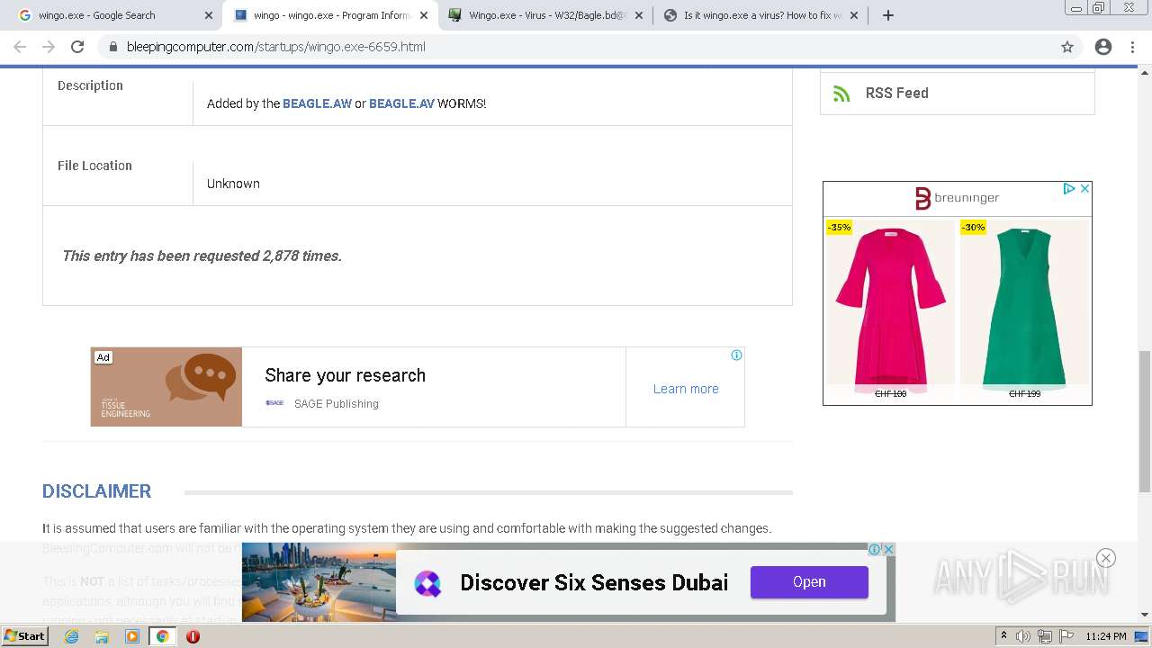
Task: Select the Chrome taskbar button
Action: (162, 636)
